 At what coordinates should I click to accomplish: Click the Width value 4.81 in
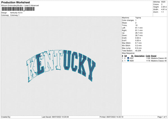point(164,10)
